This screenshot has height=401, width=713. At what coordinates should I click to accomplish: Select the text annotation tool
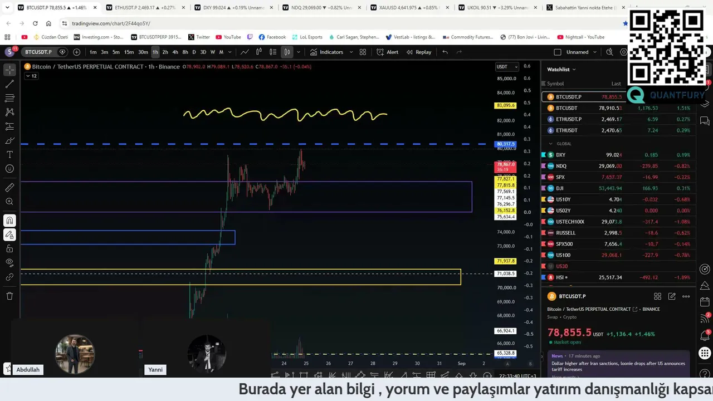[x=9, y=154]
